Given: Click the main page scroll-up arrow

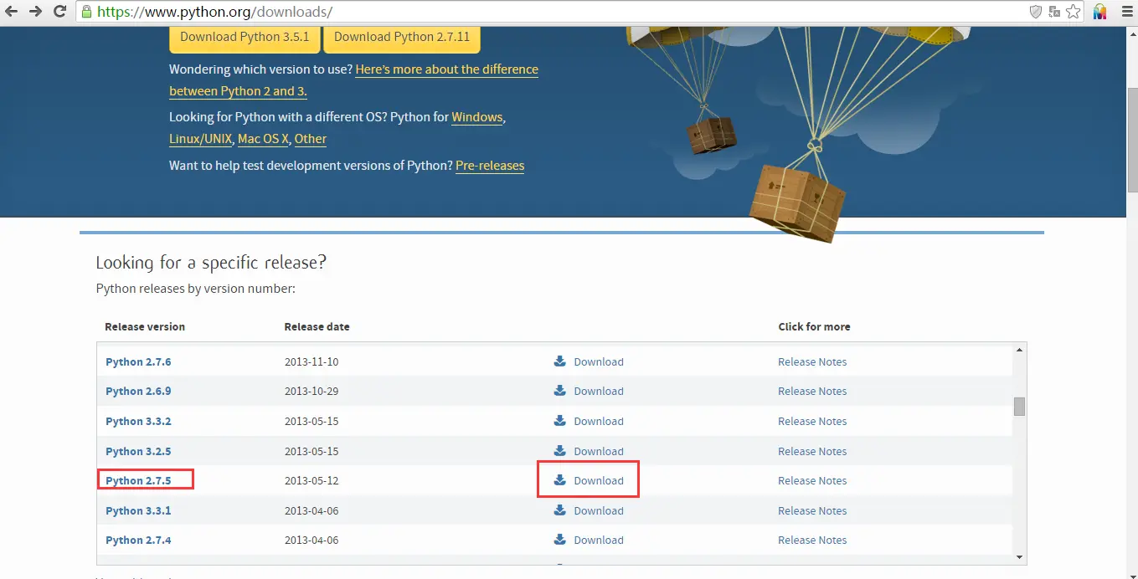Looking at the screenshot, I should point(1131,33).
